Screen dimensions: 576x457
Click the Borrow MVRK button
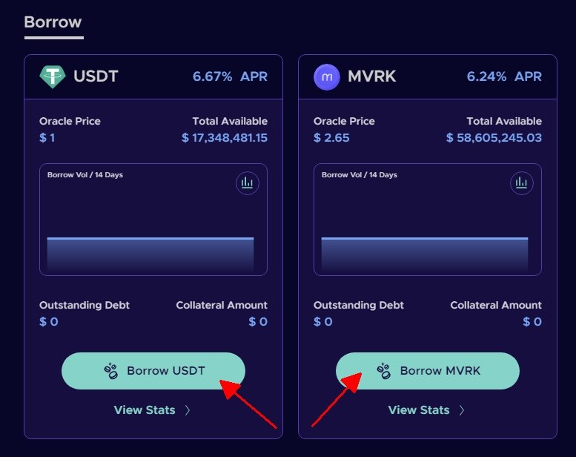point(428,371)
